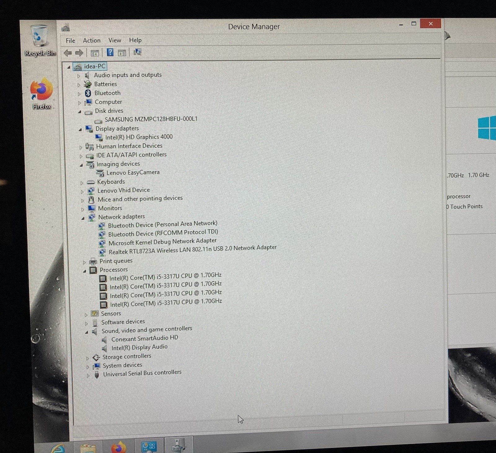The width and height of the screenshot is (496, 453).
Task: Select Intel(R) HD Graphics 4000
Action: [139, 137]
